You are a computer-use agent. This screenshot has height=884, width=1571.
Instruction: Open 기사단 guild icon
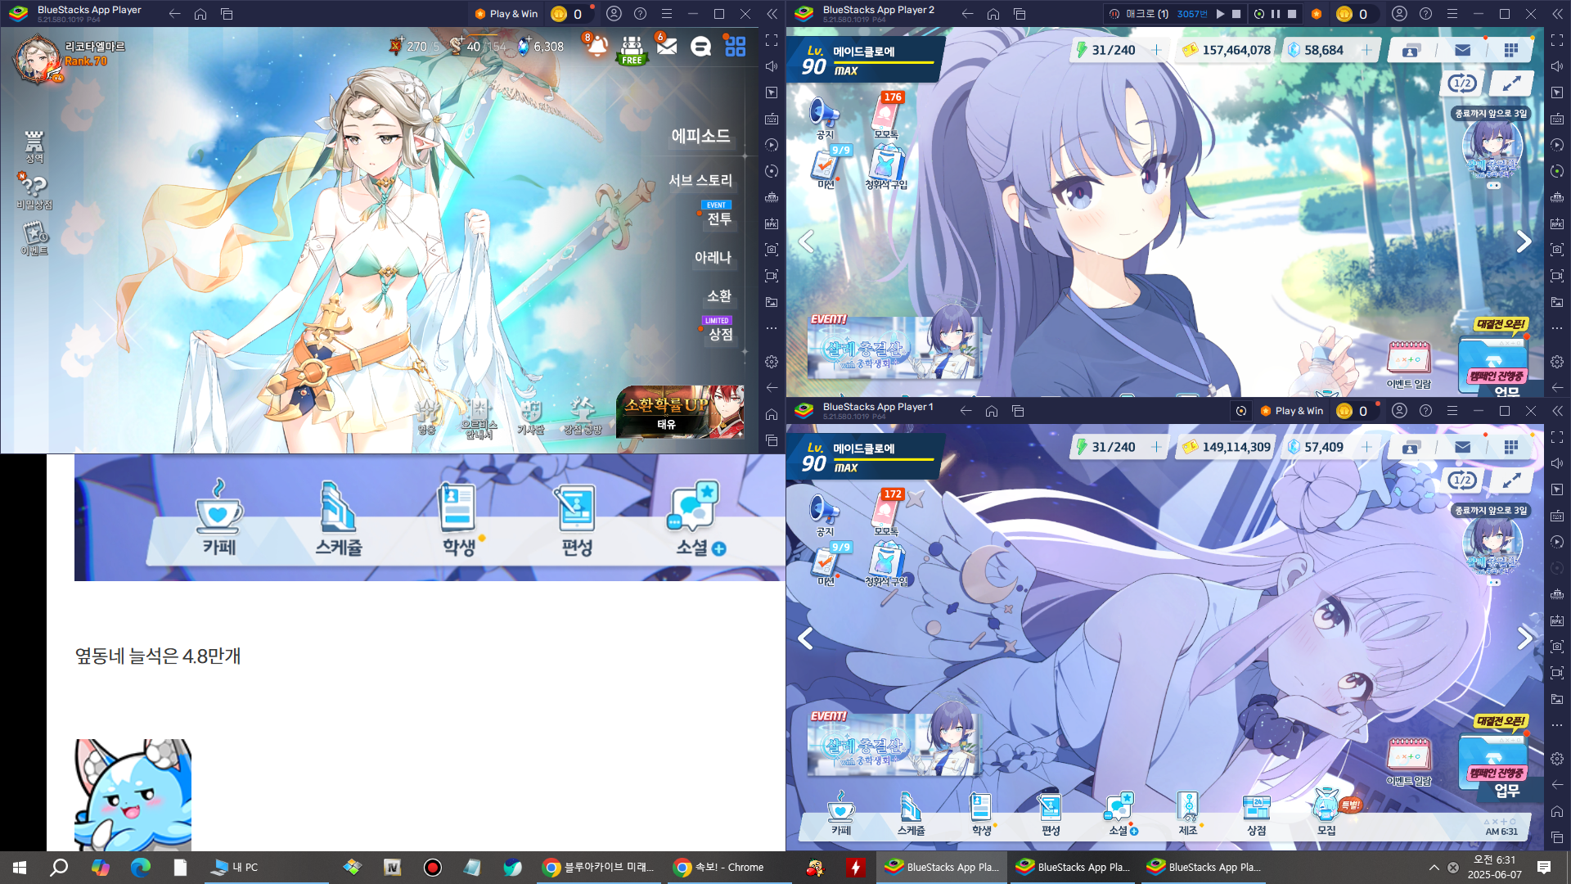coord(530,416)
